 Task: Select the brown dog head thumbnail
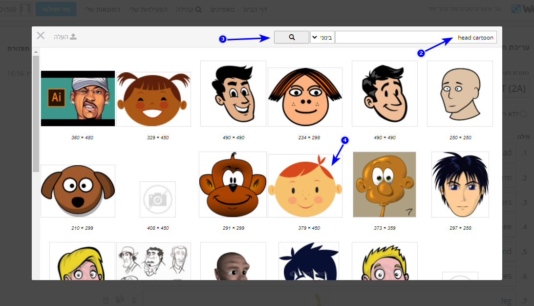pos(78,191)
